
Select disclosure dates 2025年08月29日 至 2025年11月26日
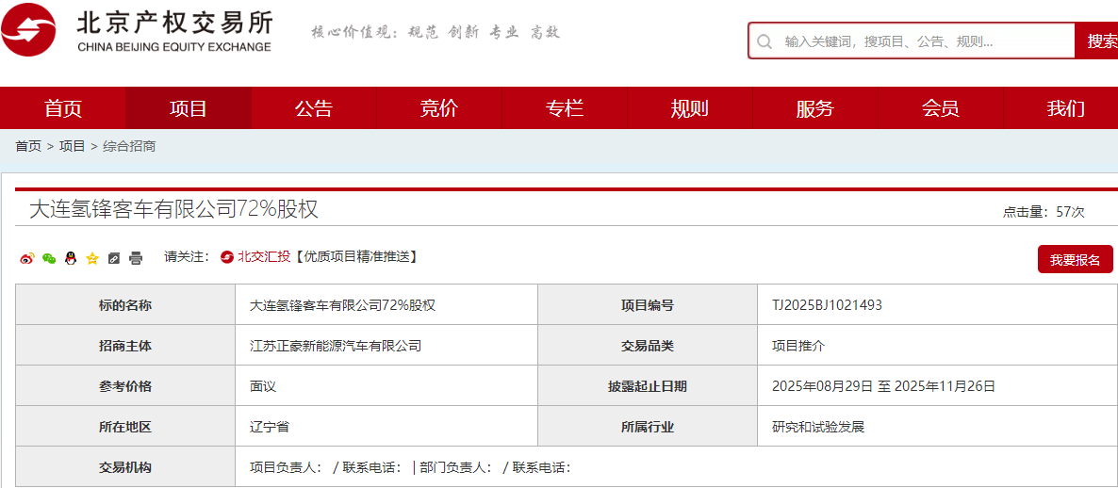pos(883,387)
